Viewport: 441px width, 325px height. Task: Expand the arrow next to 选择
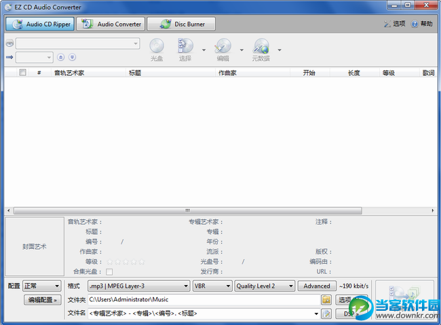pos(204,50)
